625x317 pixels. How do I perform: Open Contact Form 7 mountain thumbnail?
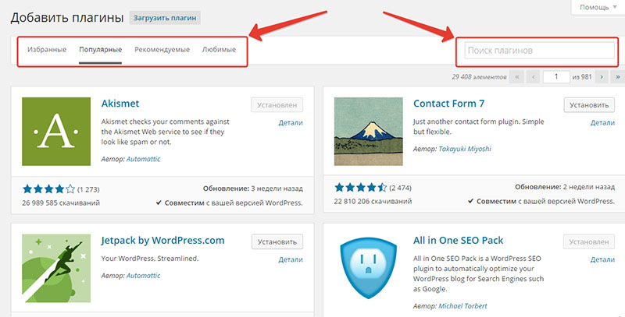coord(368,132)
